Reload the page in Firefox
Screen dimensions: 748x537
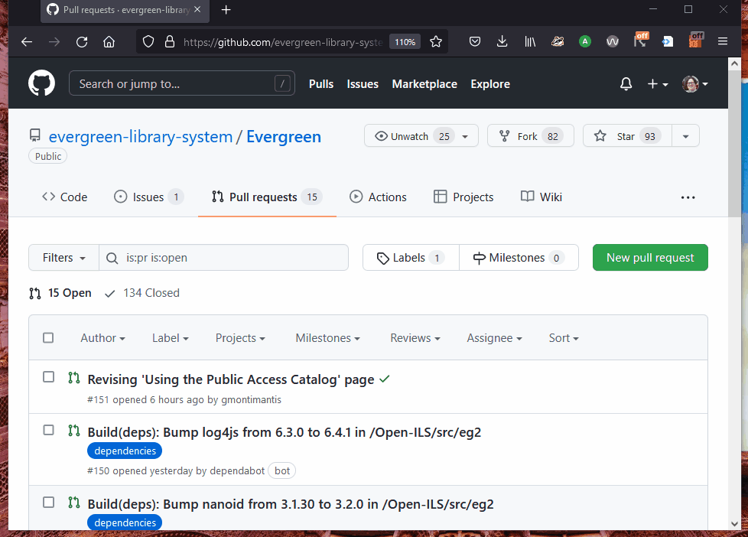(x=82, y=42)
